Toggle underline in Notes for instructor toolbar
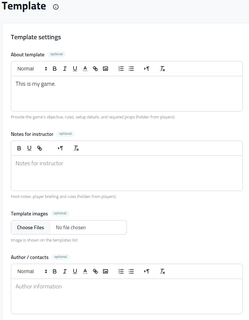249x320 pixels. point(29,148)
